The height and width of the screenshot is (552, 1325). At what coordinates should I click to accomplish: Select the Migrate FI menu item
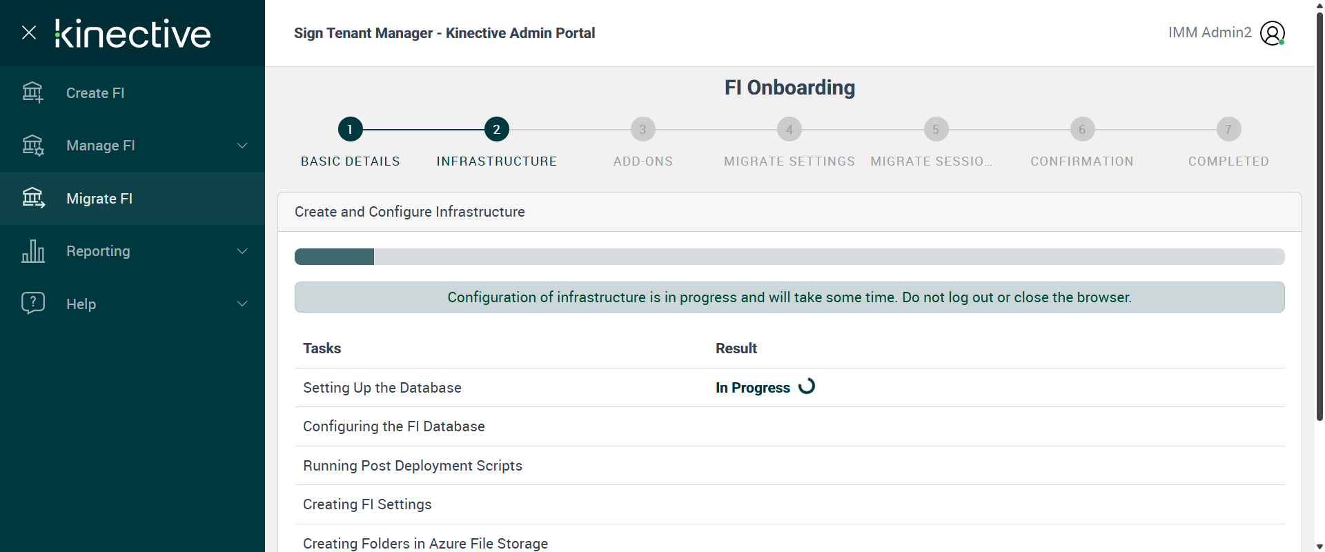(99, 199)
